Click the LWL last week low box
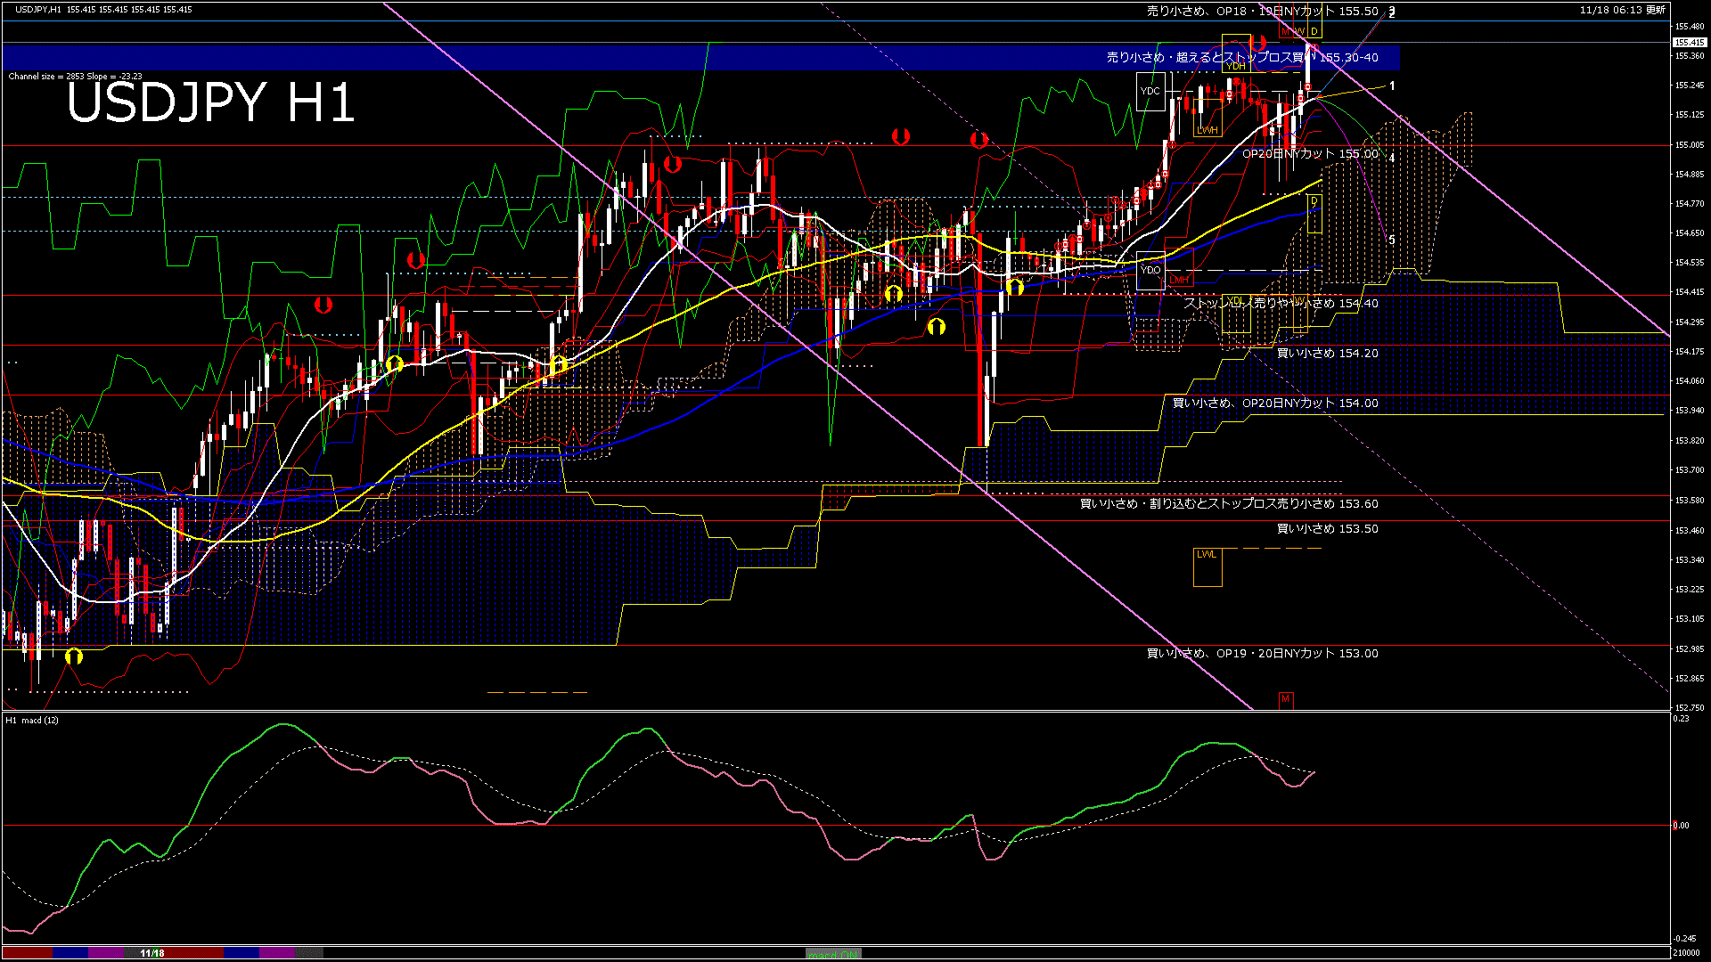The height and width of the screenshot is (962, 1711). click(x=1207, y=567)
